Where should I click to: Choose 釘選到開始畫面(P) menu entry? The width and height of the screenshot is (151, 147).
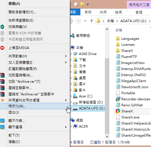tap(35, 69)
